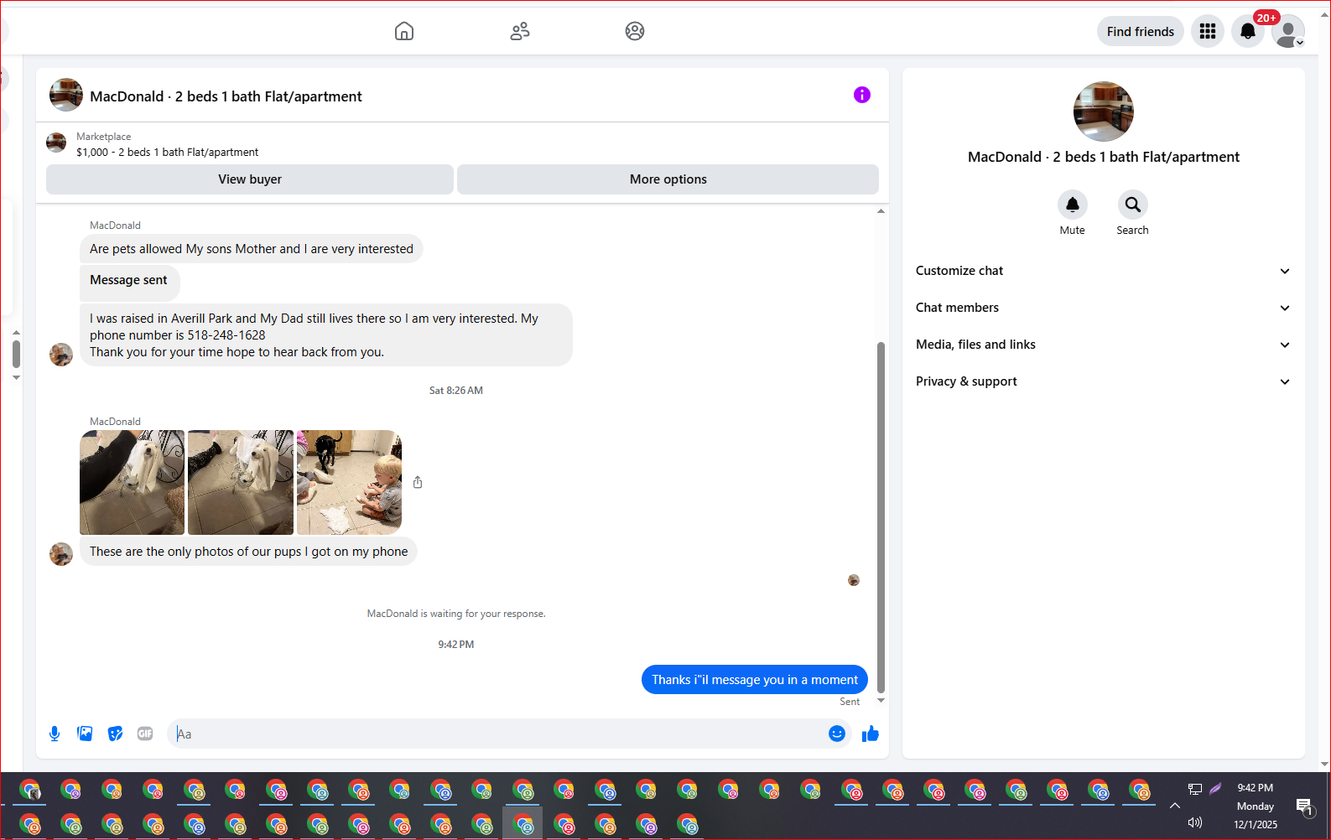
Task: Click the chat scrollbar up arrow
Action: click(x=881, y=211)
